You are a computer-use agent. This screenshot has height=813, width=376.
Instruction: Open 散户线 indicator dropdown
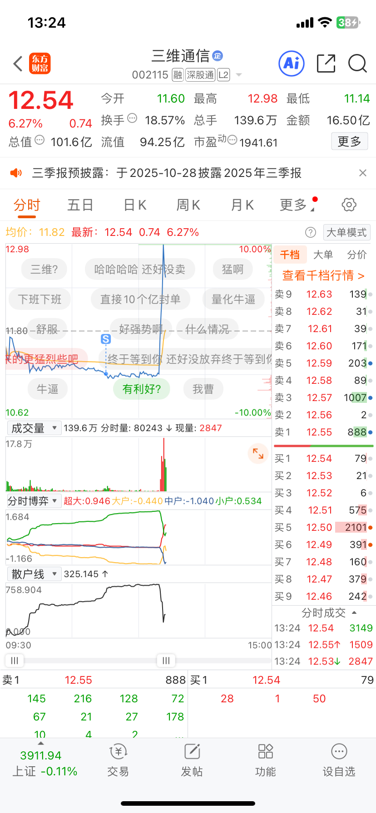click(35, 574)
